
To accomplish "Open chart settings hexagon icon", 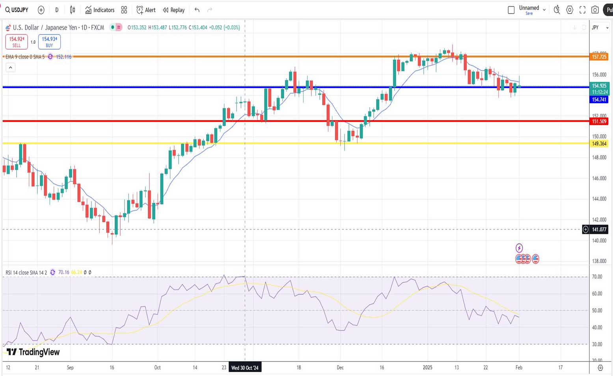I will (570, 10).
